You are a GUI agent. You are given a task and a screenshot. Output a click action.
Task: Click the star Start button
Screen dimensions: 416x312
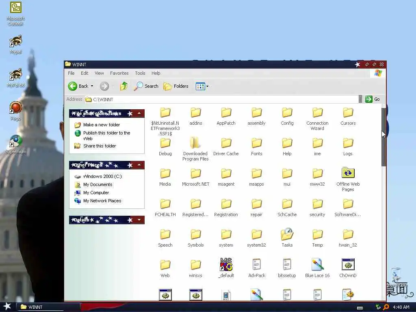[x=7, y=307]
